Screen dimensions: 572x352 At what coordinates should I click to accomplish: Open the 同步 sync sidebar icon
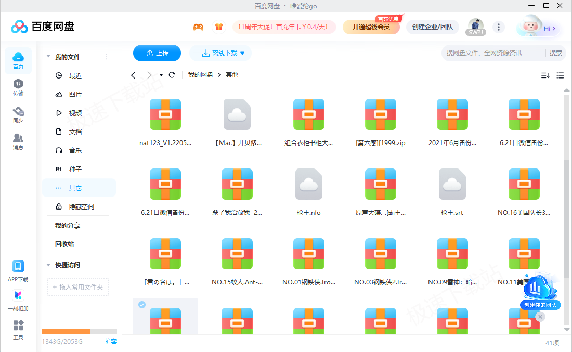18,114
